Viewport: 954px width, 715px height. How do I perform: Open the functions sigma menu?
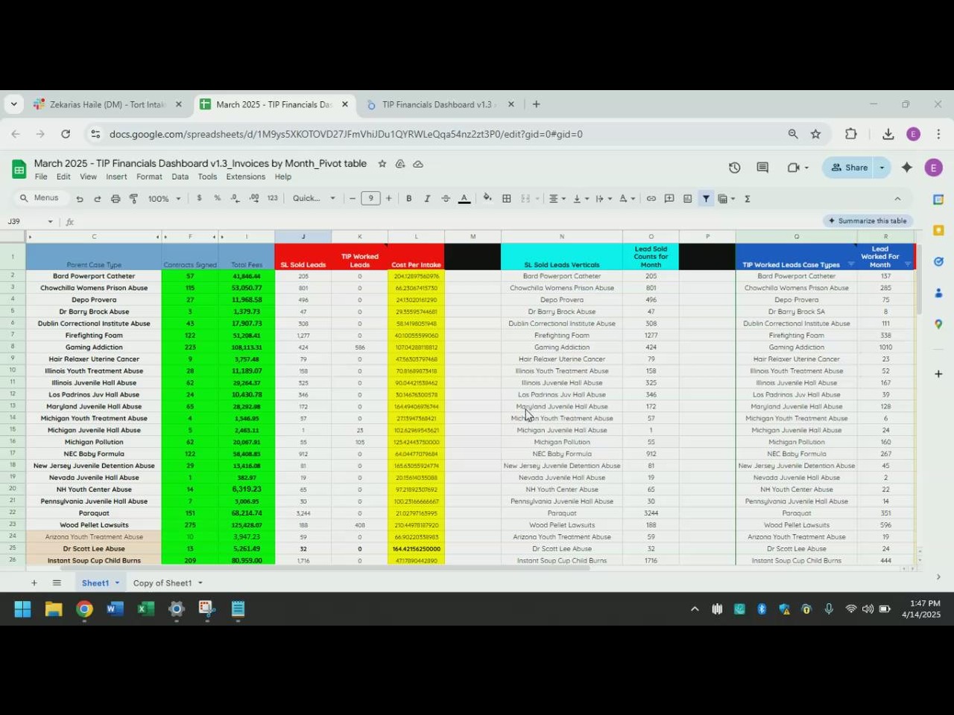(748, 198)
